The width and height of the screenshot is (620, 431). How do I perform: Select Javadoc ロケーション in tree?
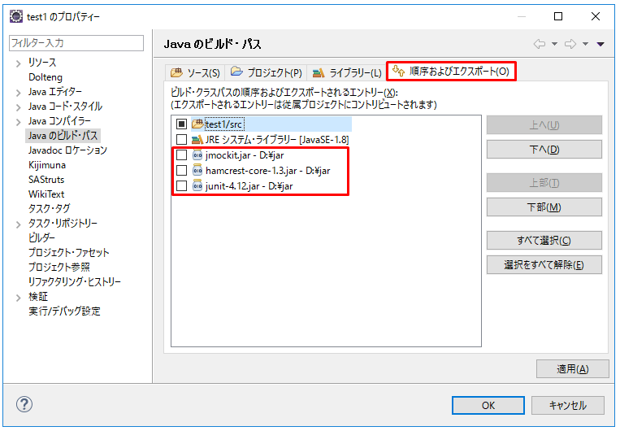point(67,150)
